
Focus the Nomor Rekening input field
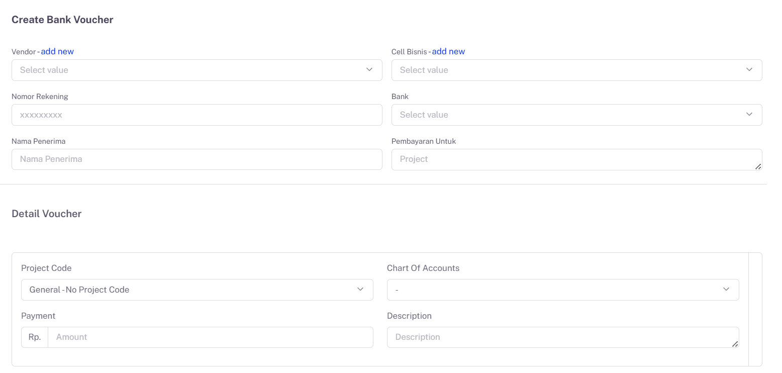click(197, 115)
